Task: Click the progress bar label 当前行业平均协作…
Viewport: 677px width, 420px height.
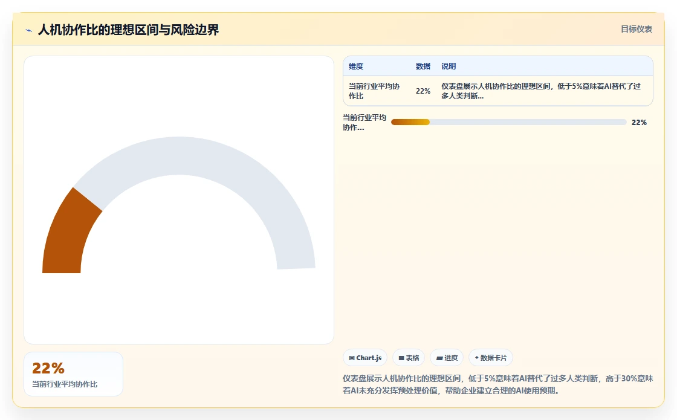Action: (x=364, y=123)
